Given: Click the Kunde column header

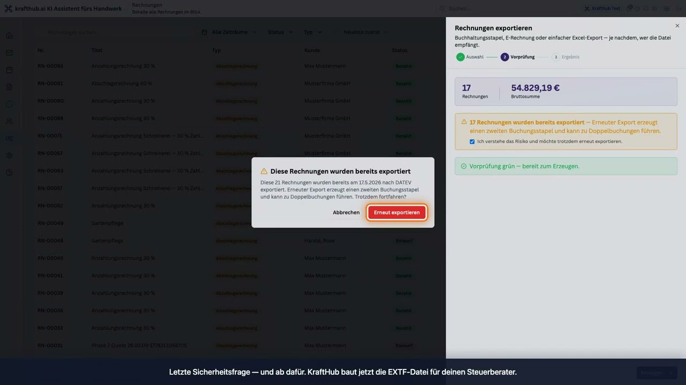Looking at the screenshot, I should [x=312, y=50].
